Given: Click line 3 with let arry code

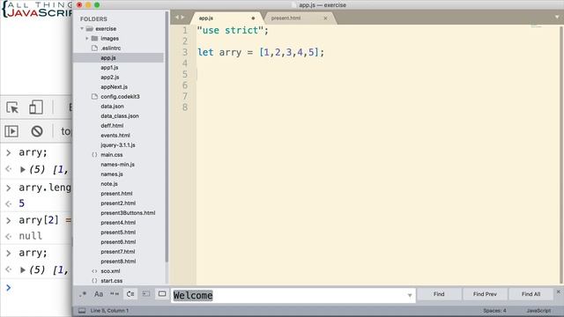Looking at the screenshot, I should [x=261, y=52].
